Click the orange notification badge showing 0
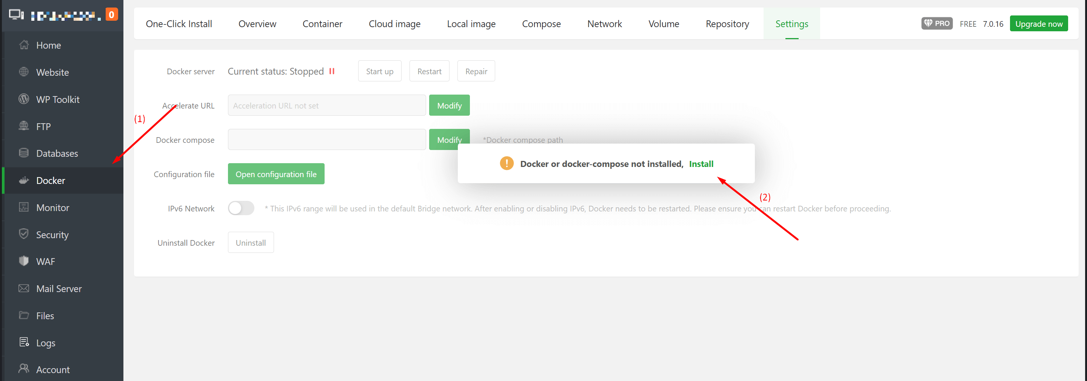 click(111, 14)
